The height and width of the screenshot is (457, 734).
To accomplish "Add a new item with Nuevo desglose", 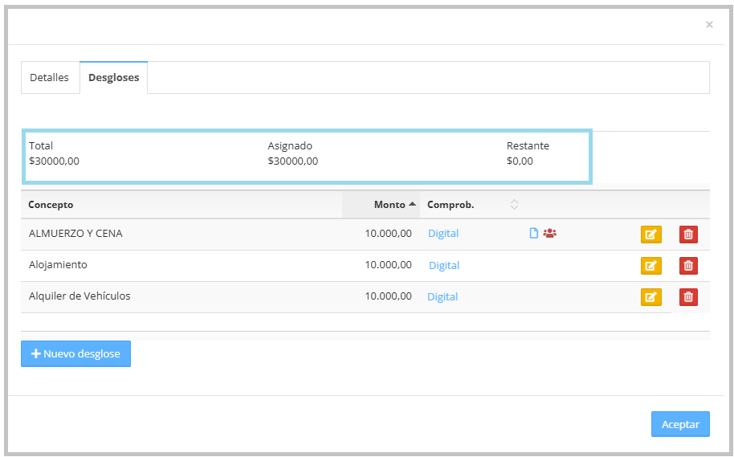I will click(x=75, y=354).
